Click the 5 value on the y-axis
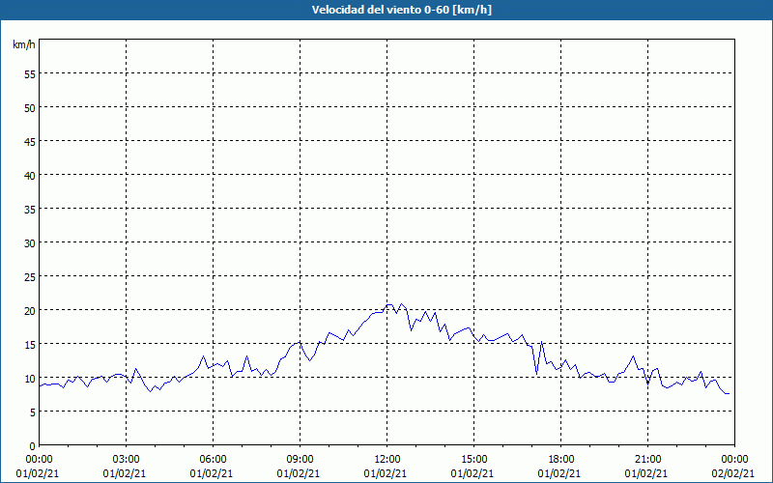This screenshot has height=483, width=773. [33, 412]
